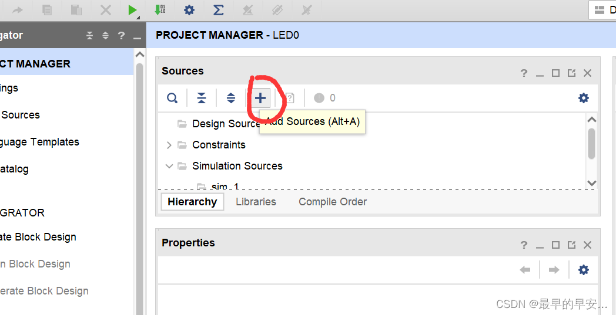The height and width of the screenshot is (315, 616).
Task: Open search in the Sources panel
Action: pos(172,99)
